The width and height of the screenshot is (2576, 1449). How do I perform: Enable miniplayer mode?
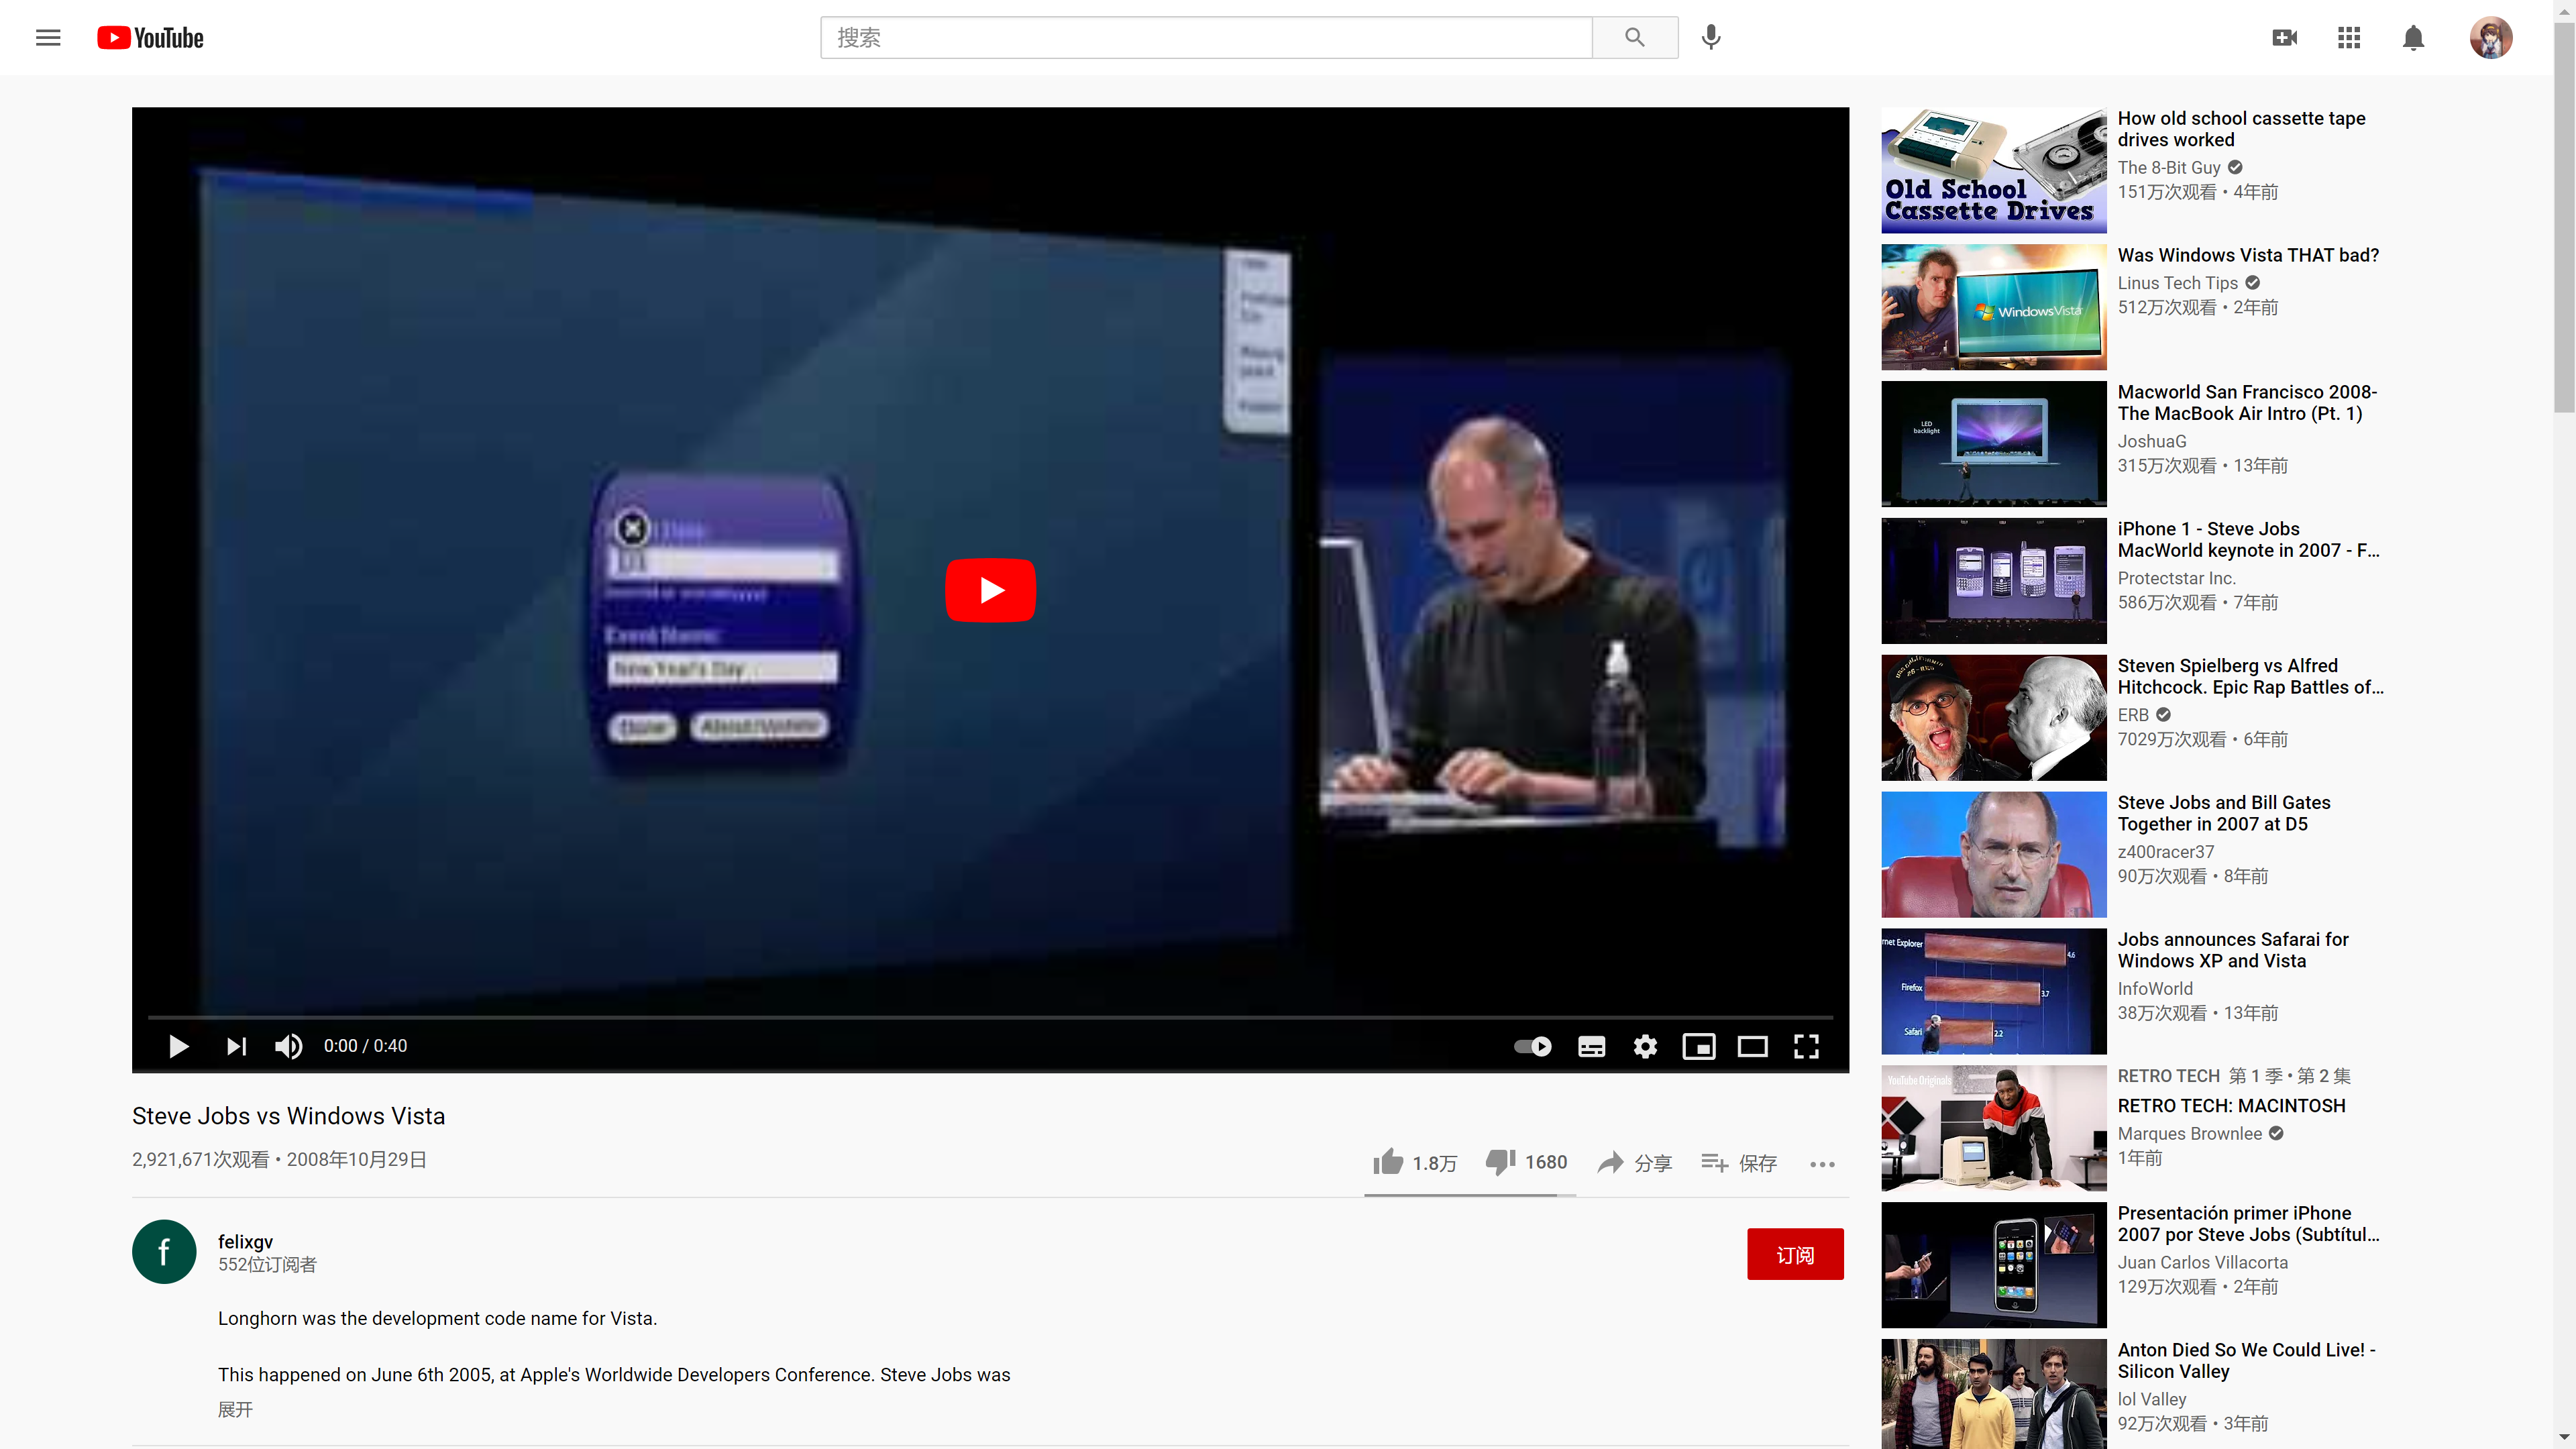(1698, 1046)
